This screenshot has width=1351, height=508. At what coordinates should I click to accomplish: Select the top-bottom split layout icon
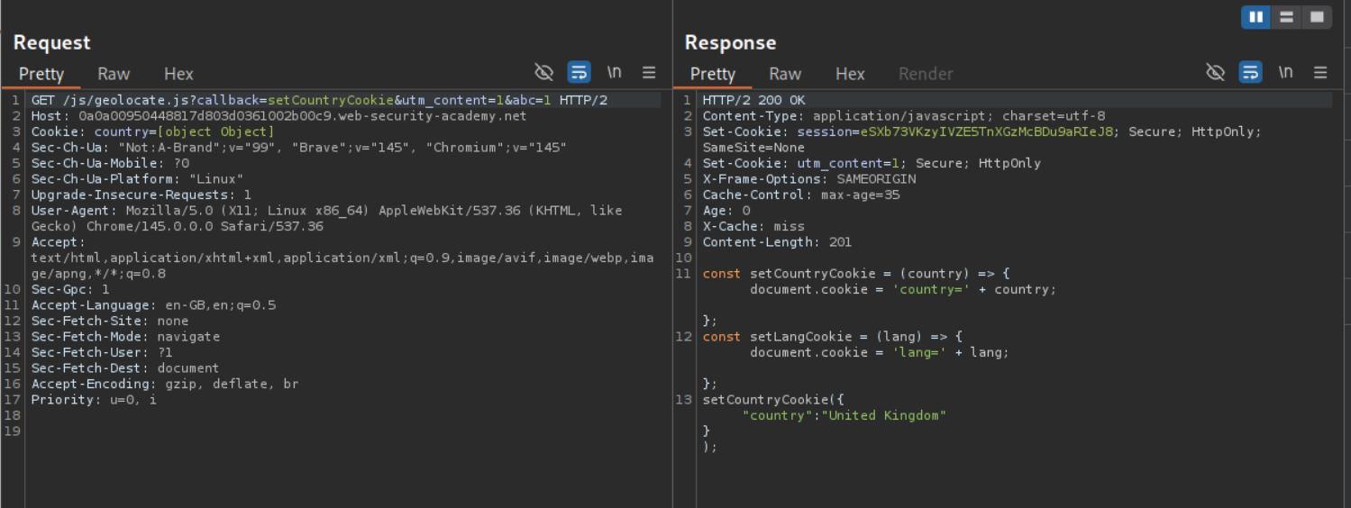[x=1287, y=17]
